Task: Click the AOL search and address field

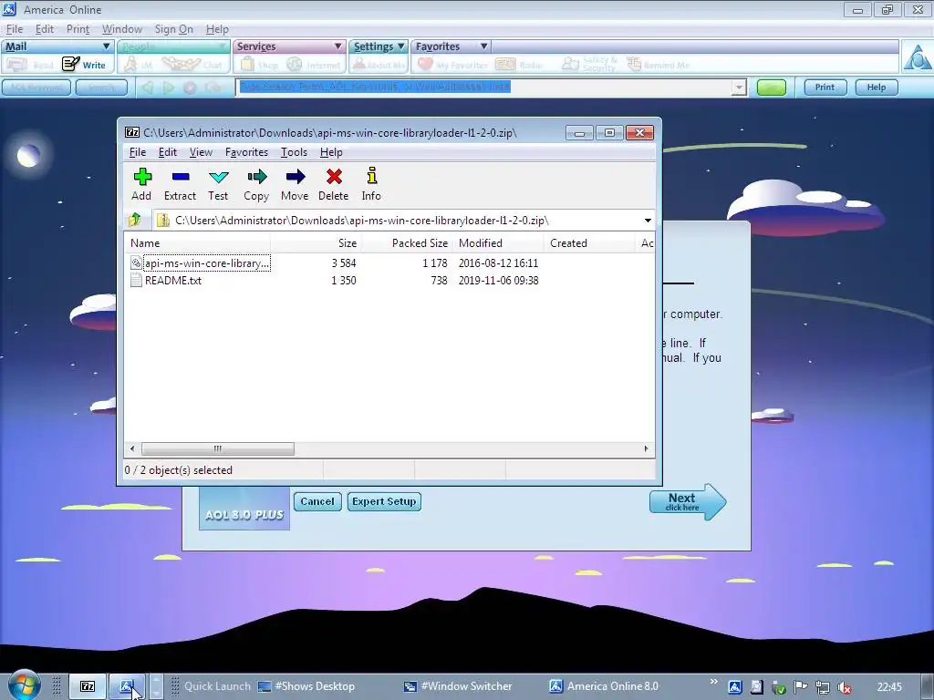Action: [483, 87]
